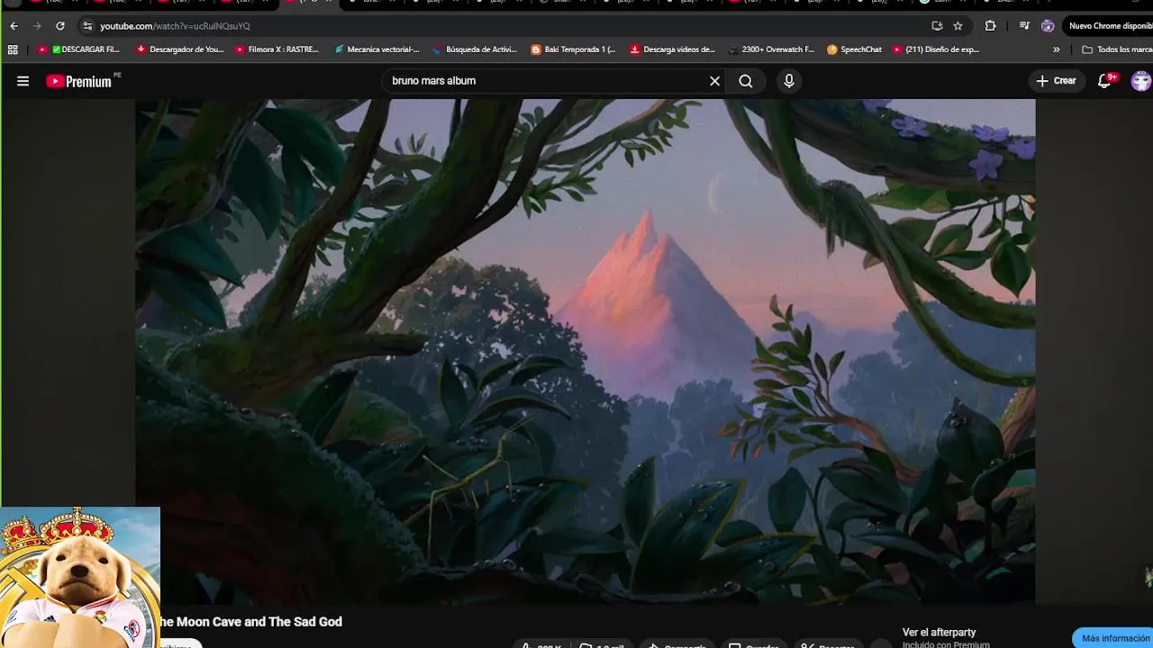1153x648 pixels.
Task: Open '2300+ Overwatch F...' bookmark
Action: pyautogui.click(x=771, y=49)
